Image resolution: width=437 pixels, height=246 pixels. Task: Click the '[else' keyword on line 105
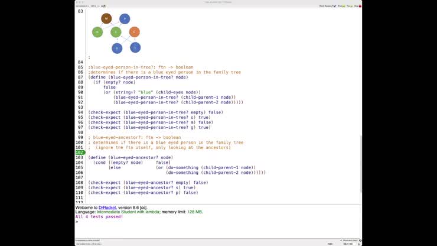(x=115, y=167)
